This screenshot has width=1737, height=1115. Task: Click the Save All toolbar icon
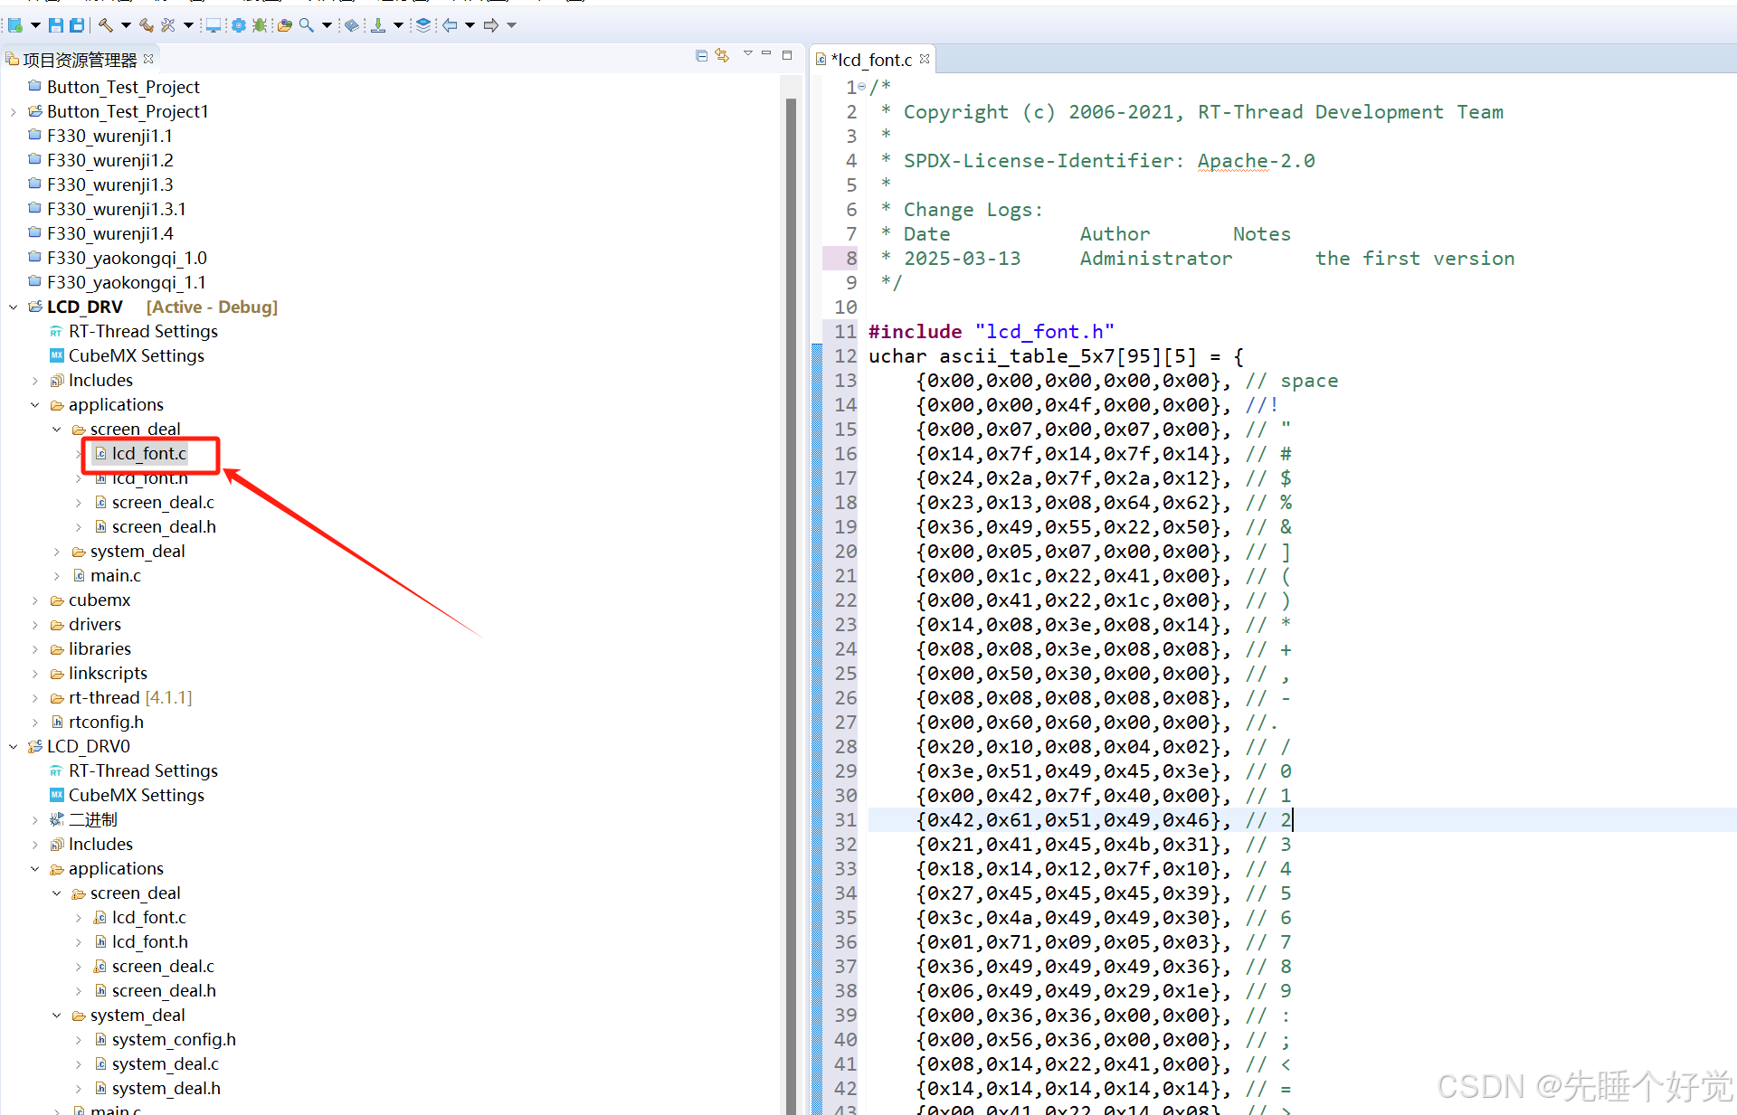pyautogui.click(x=77, y=25)
